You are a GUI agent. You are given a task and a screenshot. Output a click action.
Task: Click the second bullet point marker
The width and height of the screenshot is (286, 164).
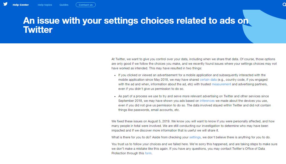115,96
